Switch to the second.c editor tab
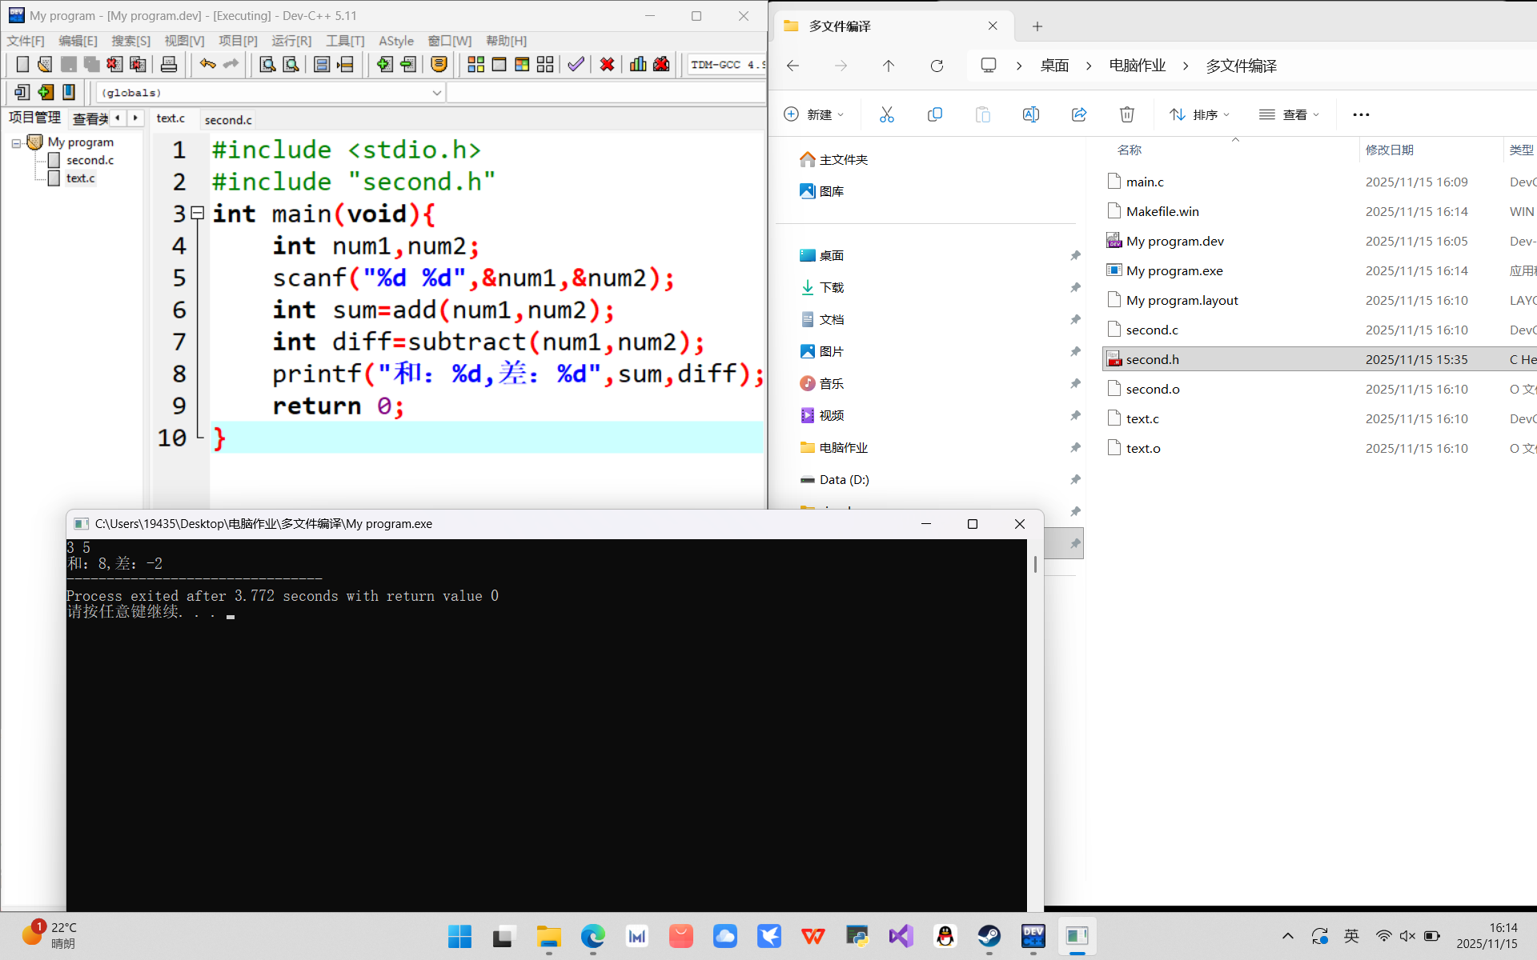Screen dimensions: 1537x960 228,119
